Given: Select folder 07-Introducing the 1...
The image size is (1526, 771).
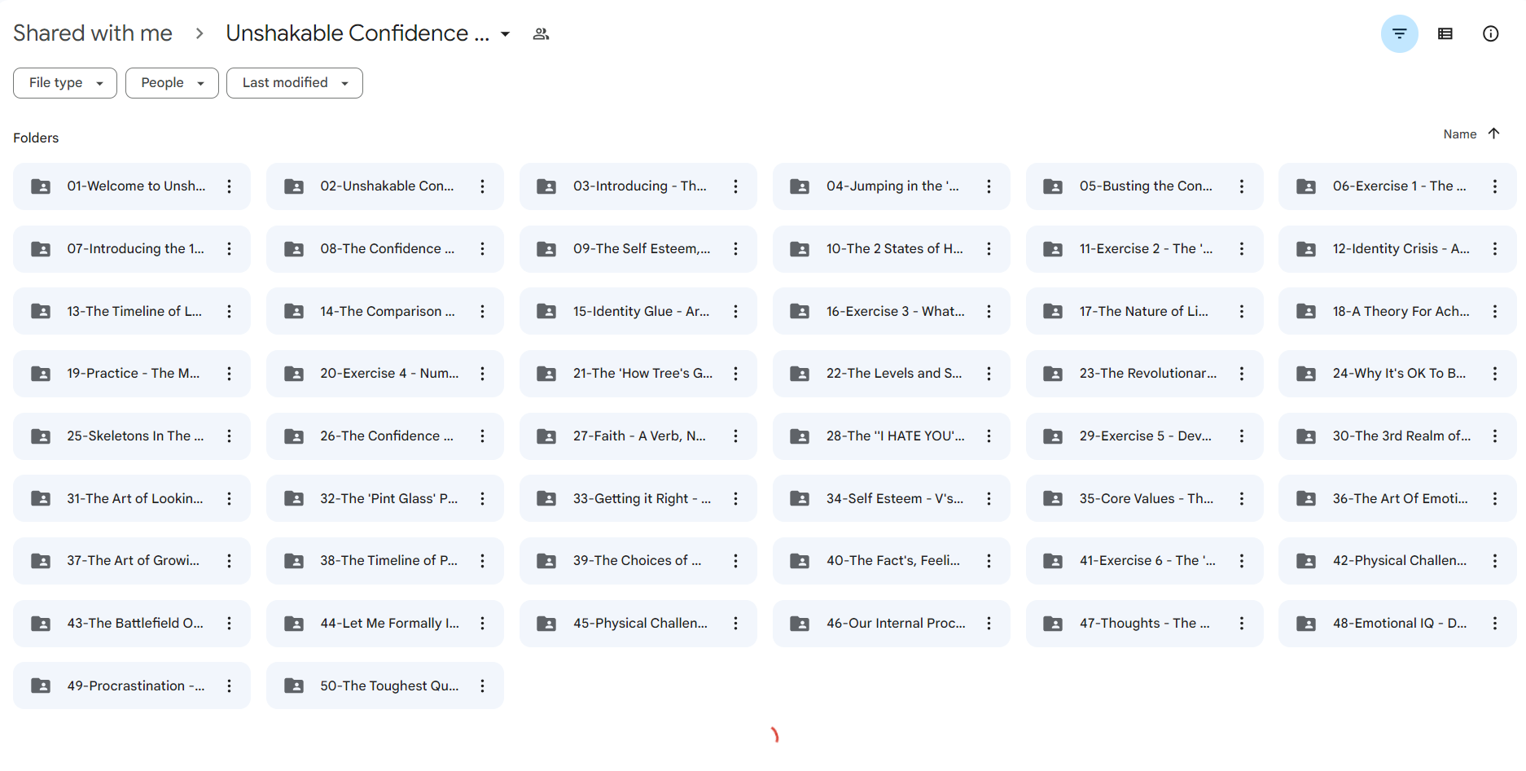Looking at the screenshot, I should pyautogui.click(x=132, y=249).
